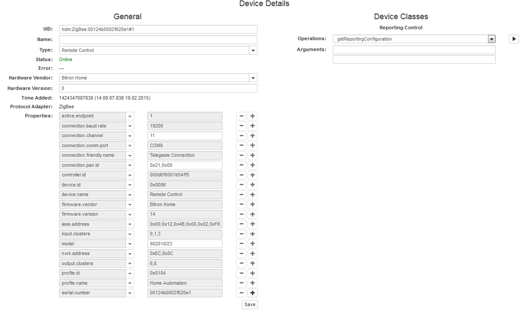Add property after connection.channel using plus icon
The width and height of the screenshot is (523, 310).
point(252,136)
